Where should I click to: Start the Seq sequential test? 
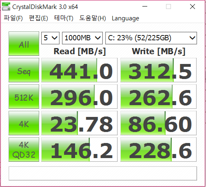[x=24, y=70]
